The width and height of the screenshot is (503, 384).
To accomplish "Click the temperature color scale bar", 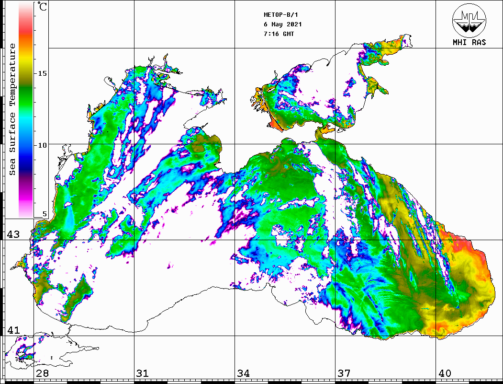I will click(x=26, y=110).
